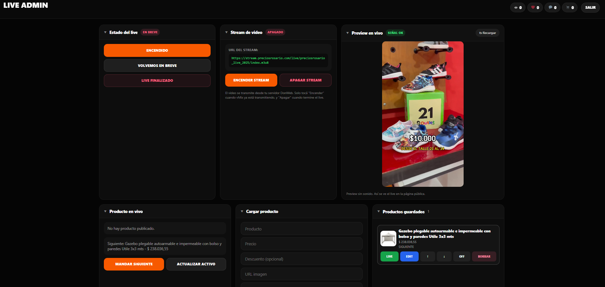Click Recargar to reload the preview

click(488, 33)
